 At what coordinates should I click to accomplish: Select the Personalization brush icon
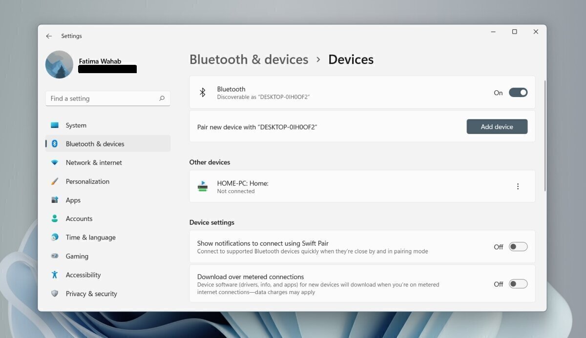(55, 181)
